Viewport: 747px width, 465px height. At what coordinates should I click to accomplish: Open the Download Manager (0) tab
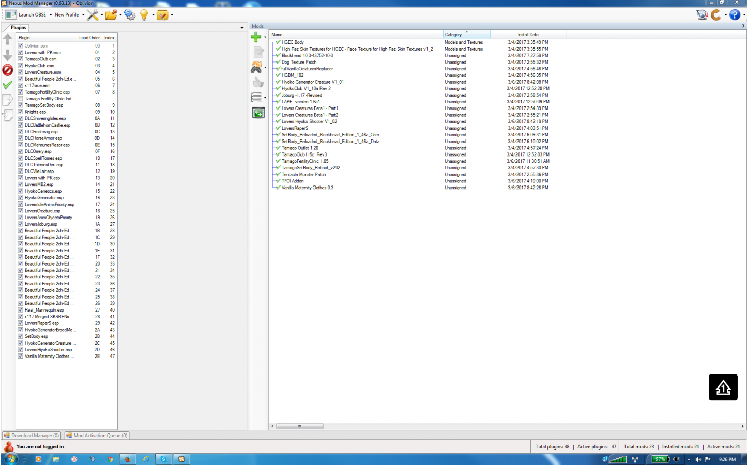pyautogui.click(x=32, y=436)
